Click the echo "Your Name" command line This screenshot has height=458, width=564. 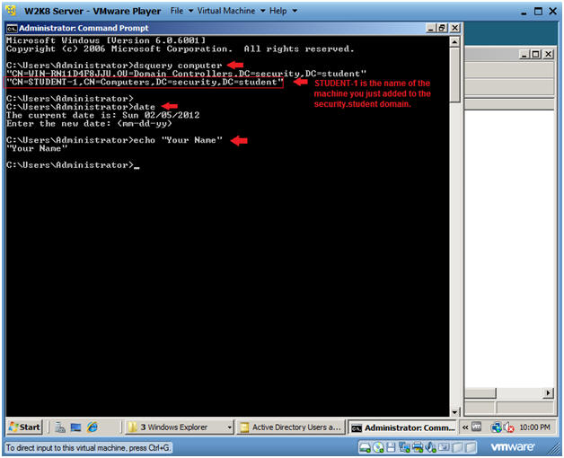point(114,140)
